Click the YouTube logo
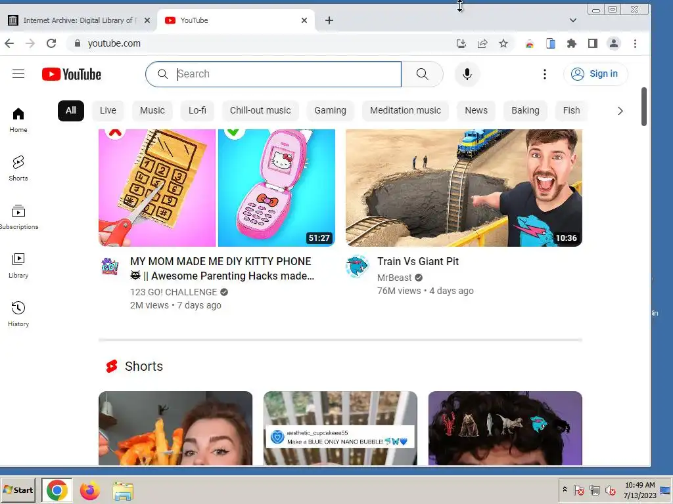 [72, 74]
